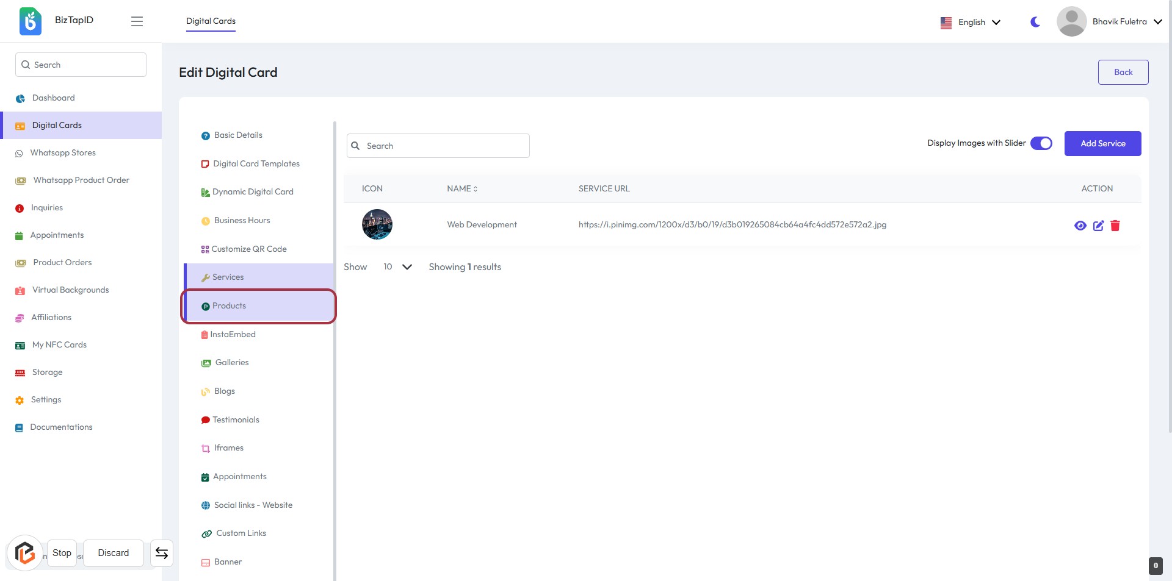Open the Products section in card menu
The height and width of the screenshot is (581, 1172).
(x=230, y=306)
